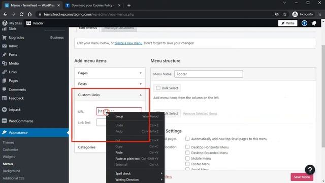Viewport: 325px width, 183px height.
Task: Click the Posts pin icon
Action: 4,55
